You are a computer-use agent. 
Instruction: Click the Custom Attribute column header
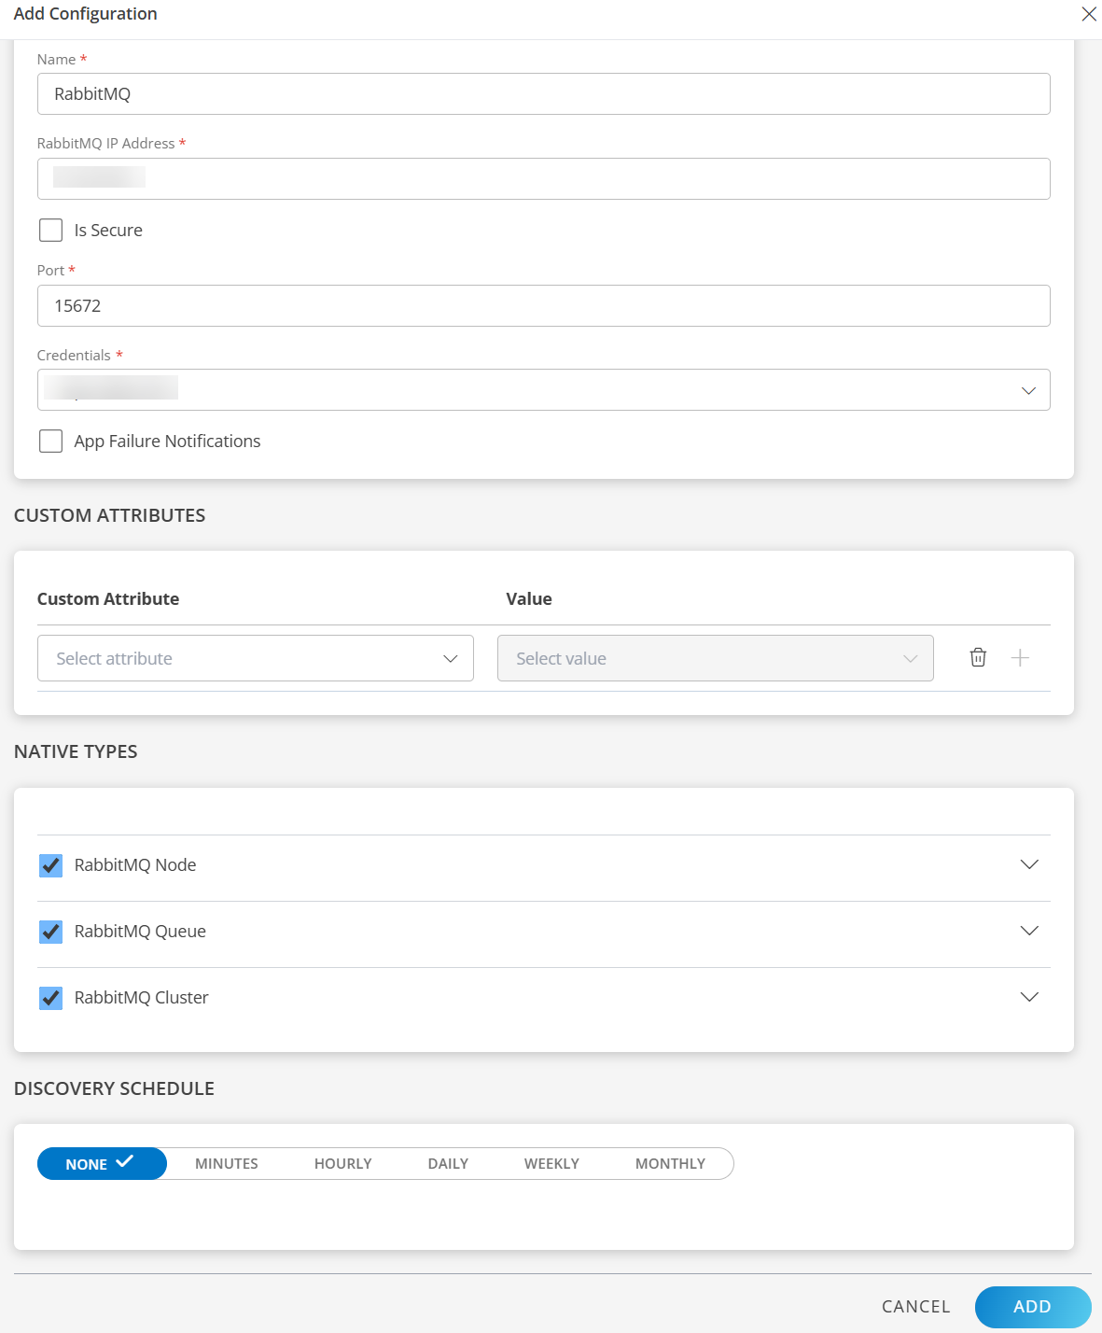tap(108, 599)
